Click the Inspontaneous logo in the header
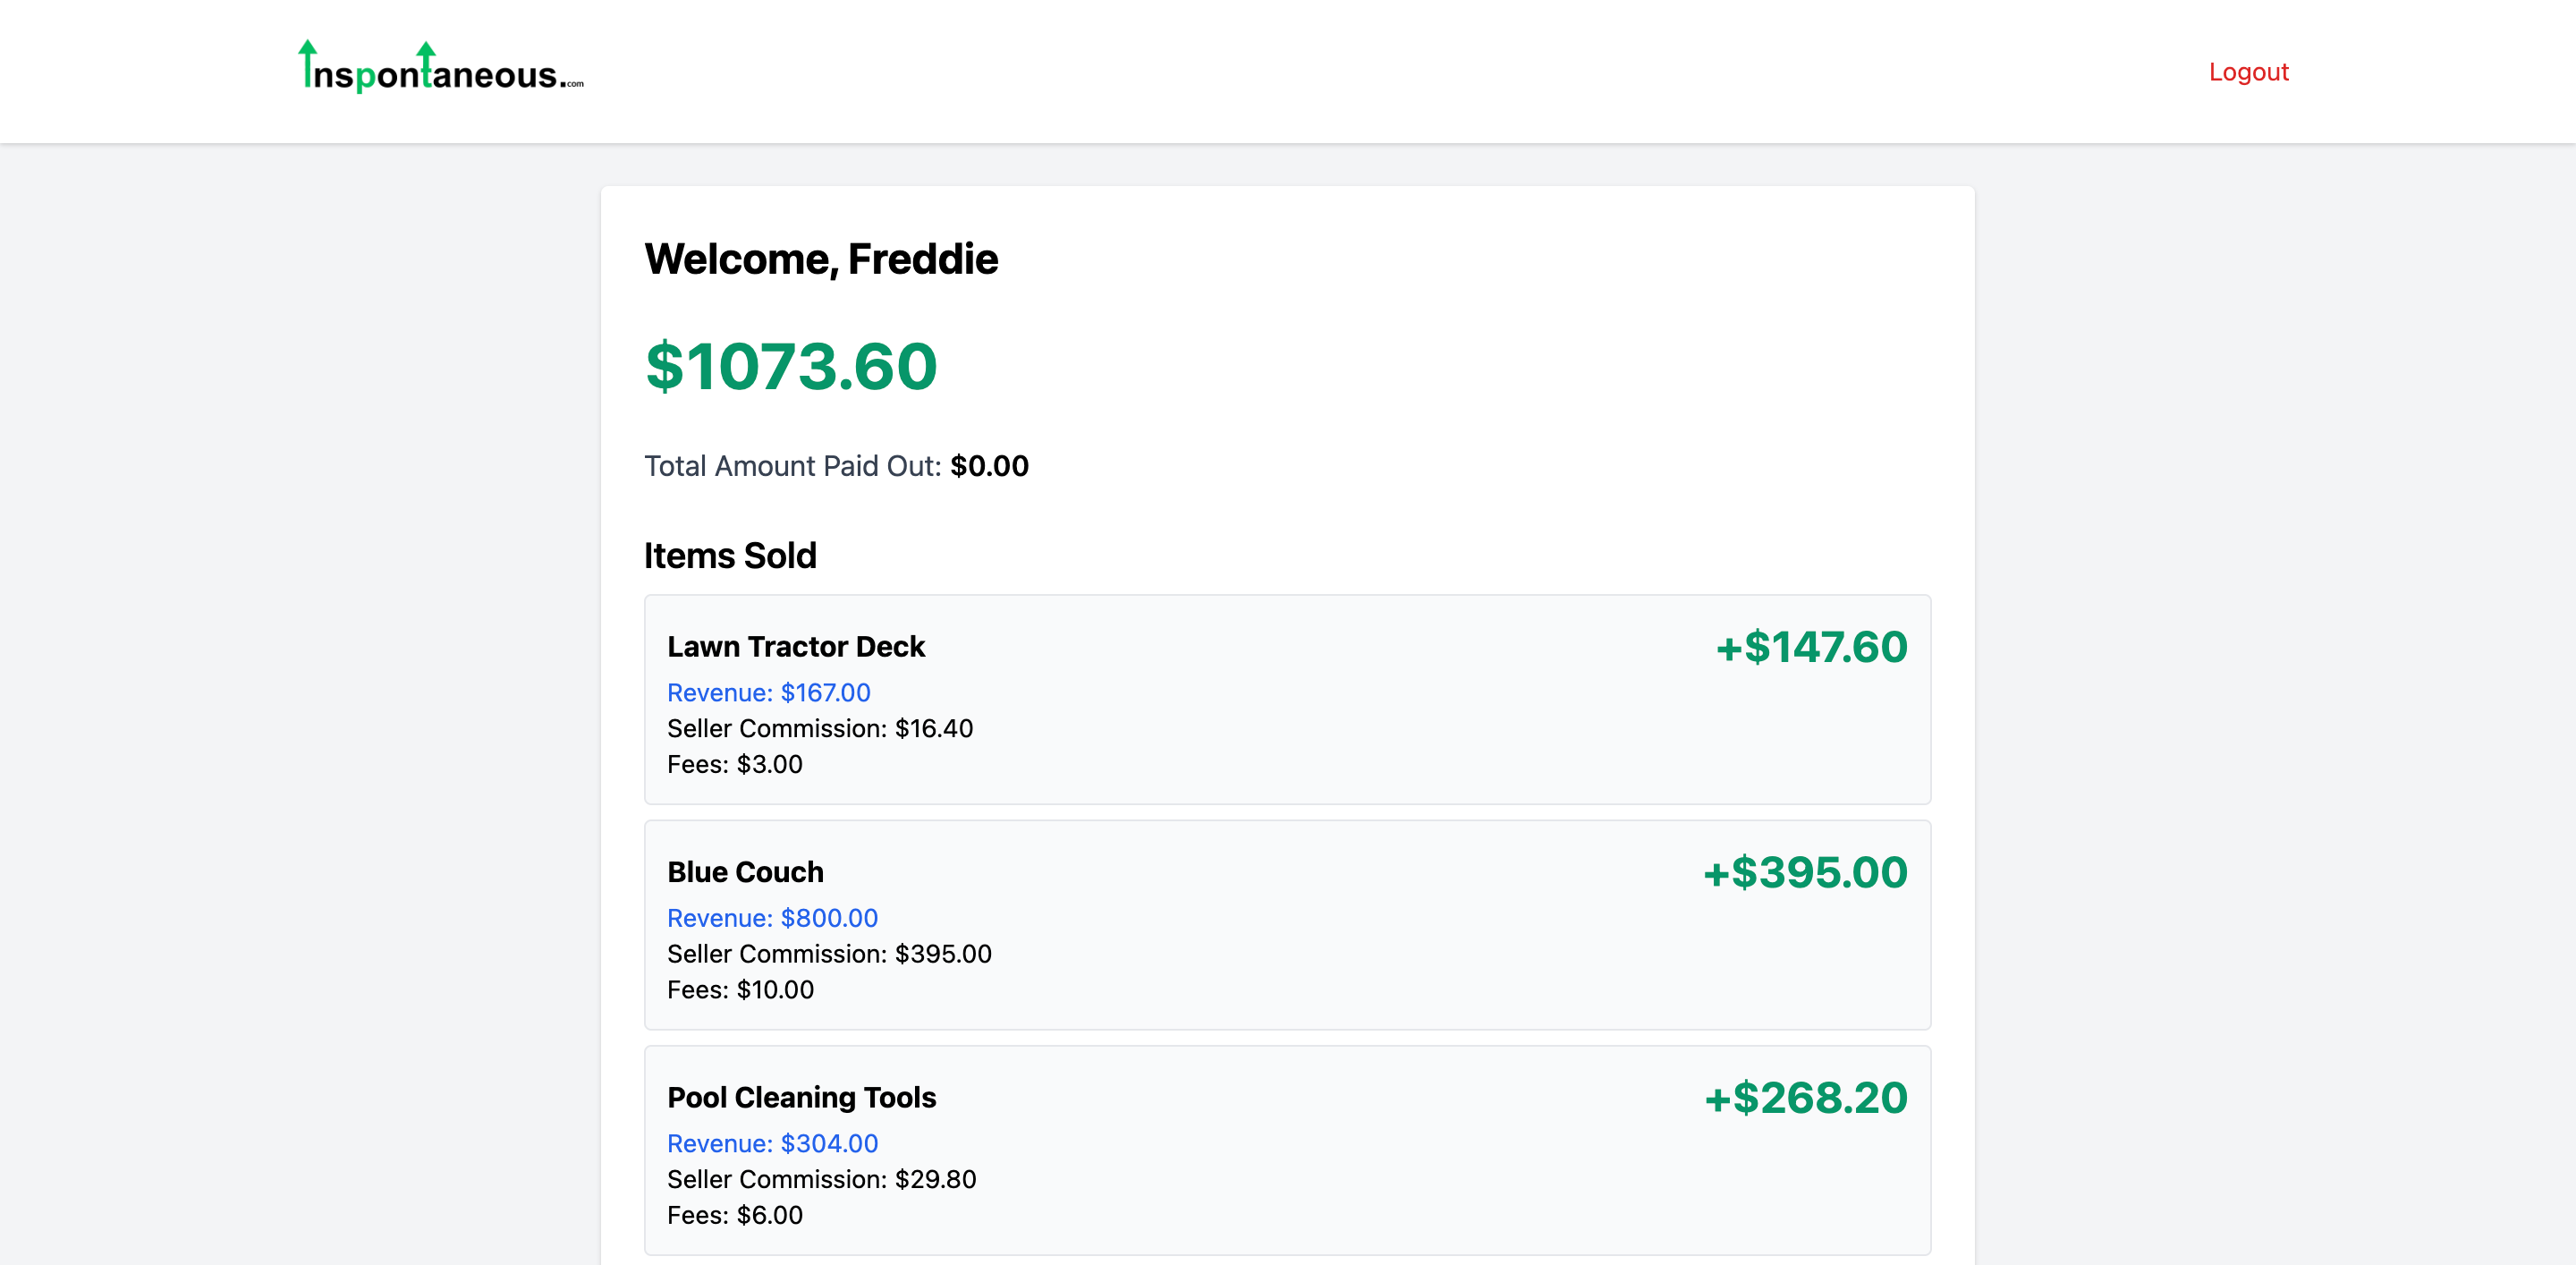Image resolution: width=2576 pixels, height=1265 pixels. pyautogui.click(x=441, y=70)
